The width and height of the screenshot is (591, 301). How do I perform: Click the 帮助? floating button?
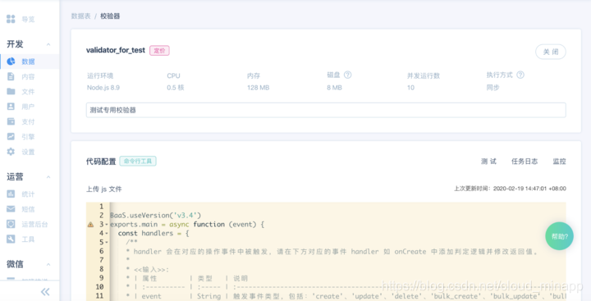point(559,236)
